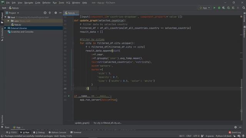Open the profiler run icon

pos(228,8)
